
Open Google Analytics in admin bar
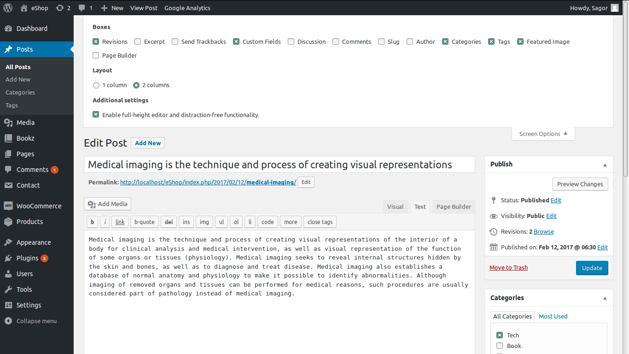pyautogui.click(x=187, y=8)
